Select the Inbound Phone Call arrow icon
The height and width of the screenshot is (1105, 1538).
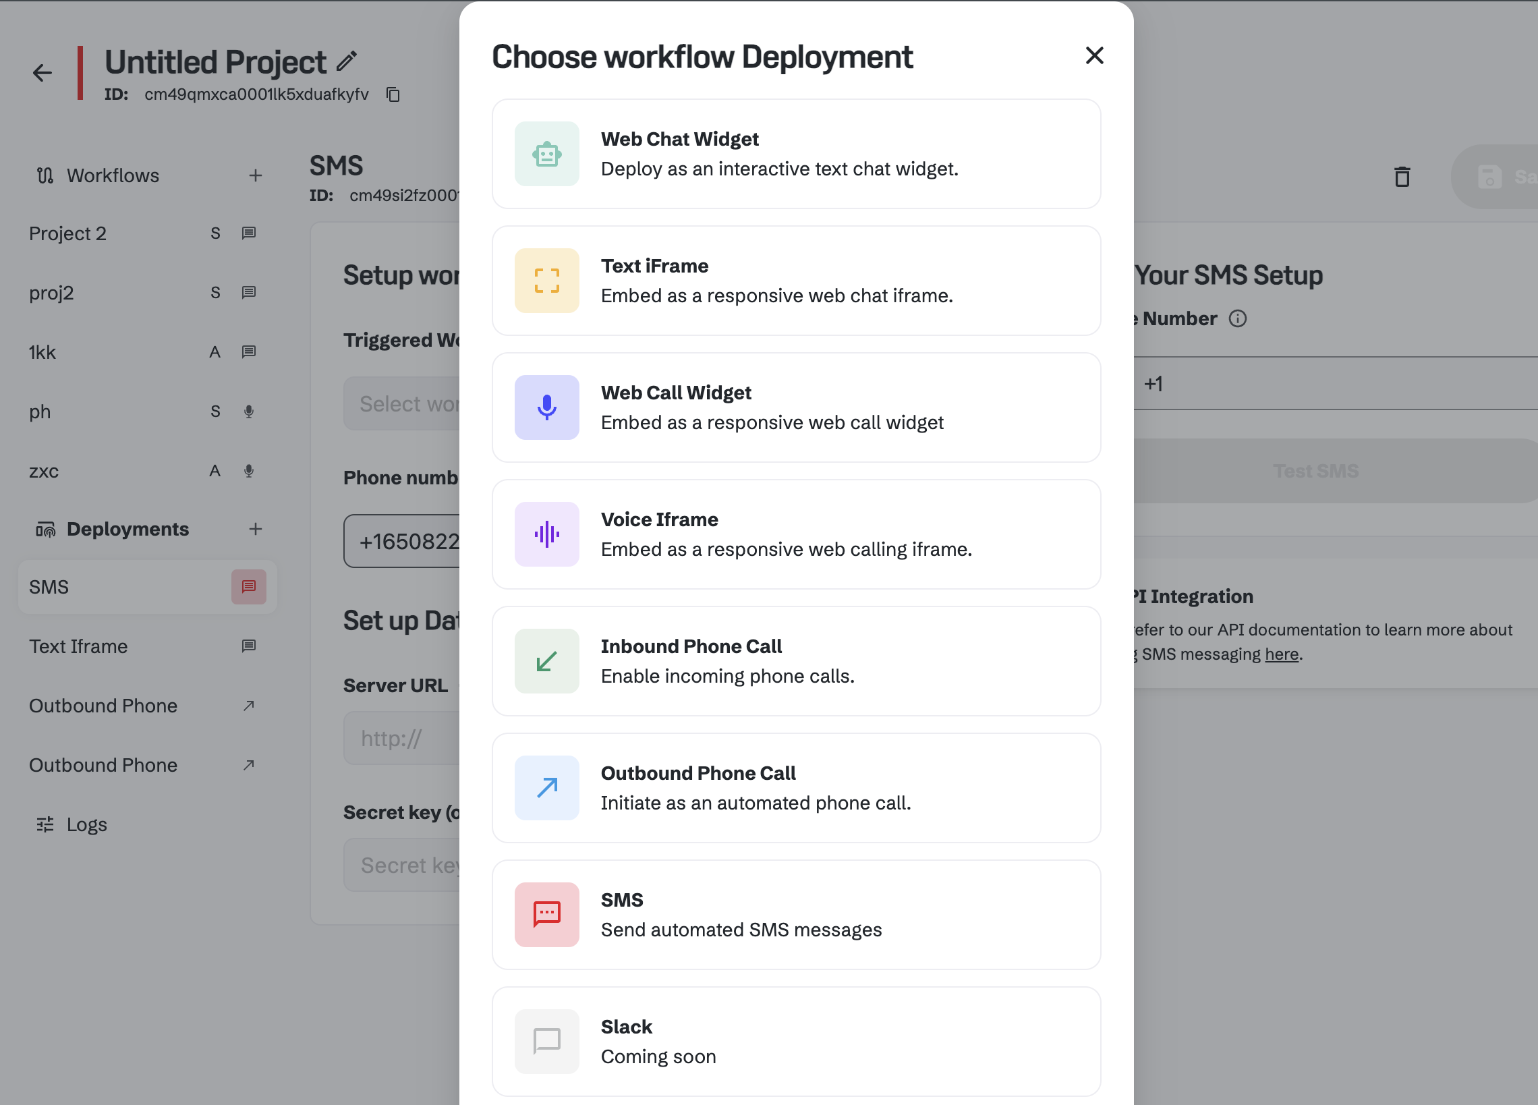(546, 660)
